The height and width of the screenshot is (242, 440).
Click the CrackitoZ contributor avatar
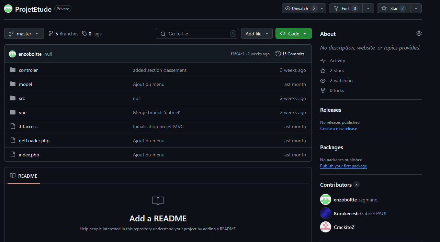point(326,227)
